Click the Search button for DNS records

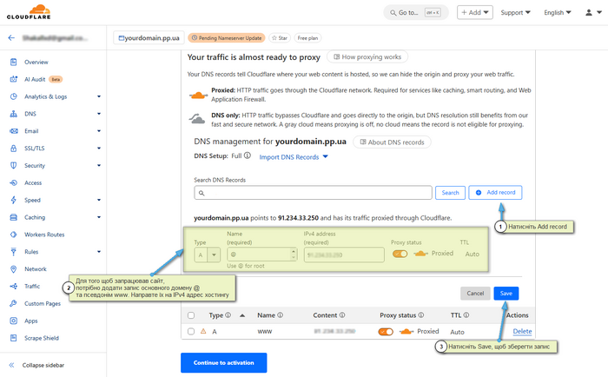450,192
